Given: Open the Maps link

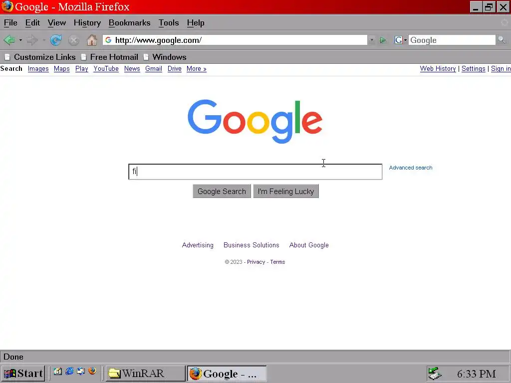Looking at the screenshot, I should click(x=61, y=69).
